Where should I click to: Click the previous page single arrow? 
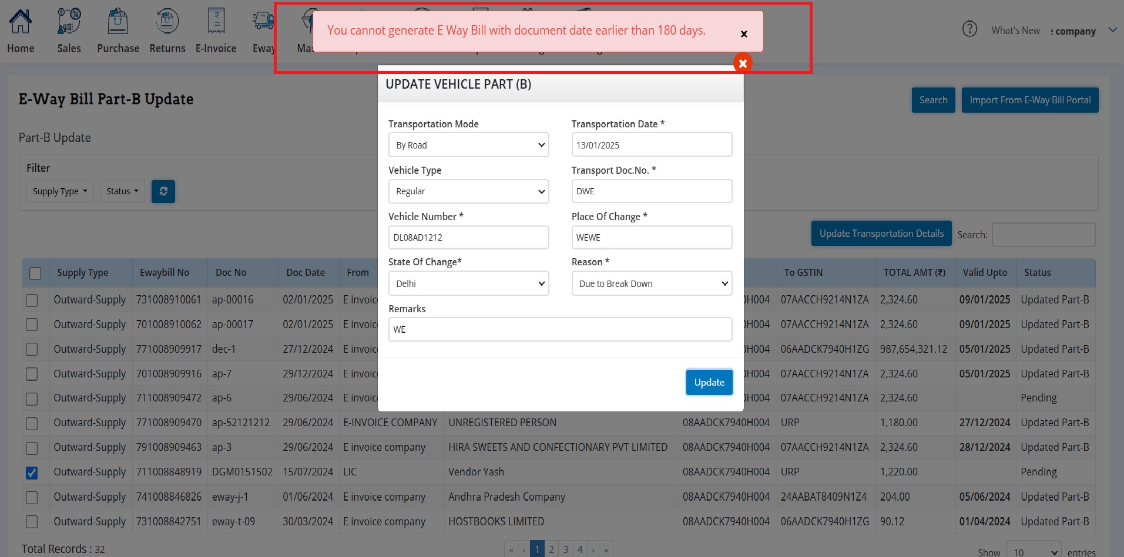pyautogui.click(x=524, y=550)
